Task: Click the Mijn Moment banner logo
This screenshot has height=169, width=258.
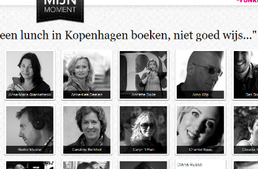Action: (60, 10)
